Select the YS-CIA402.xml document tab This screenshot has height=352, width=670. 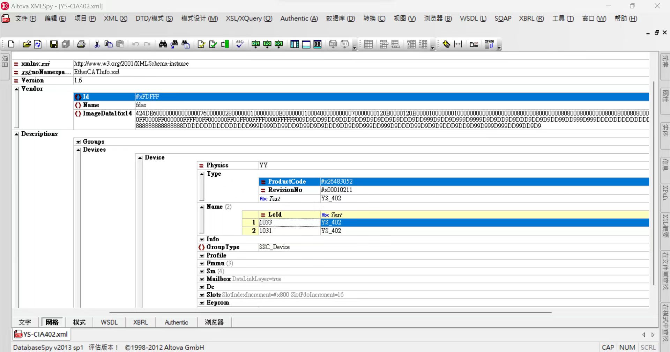tap(42, 334)
